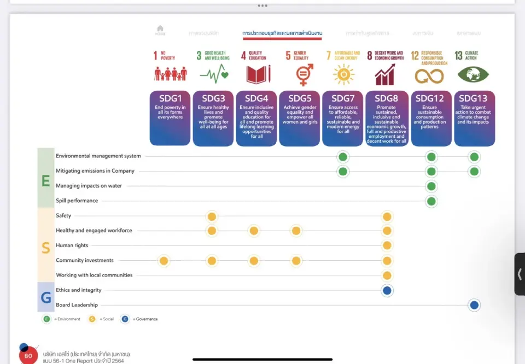The image size is (525, 364).
Task: Click the blue G Governance legend badge
Action: (125, 319)
